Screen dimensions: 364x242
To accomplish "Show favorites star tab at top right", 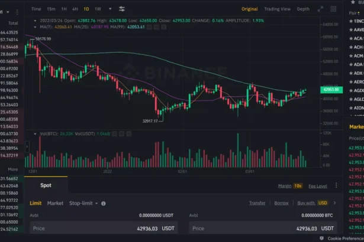I will click(353, 2).
